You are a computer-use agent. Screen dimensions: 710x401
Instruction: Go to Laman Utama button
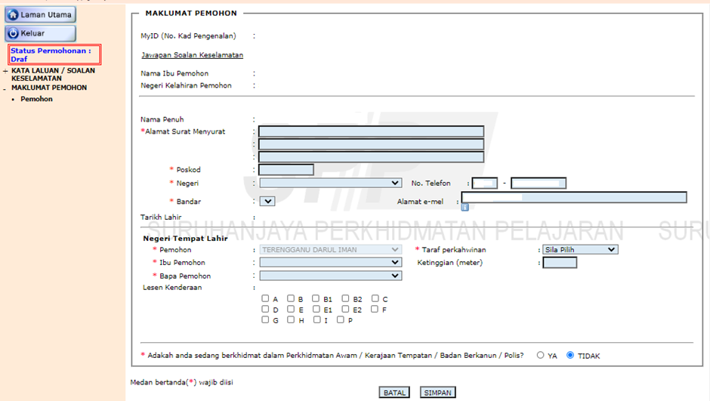click(x=40, y=15)
